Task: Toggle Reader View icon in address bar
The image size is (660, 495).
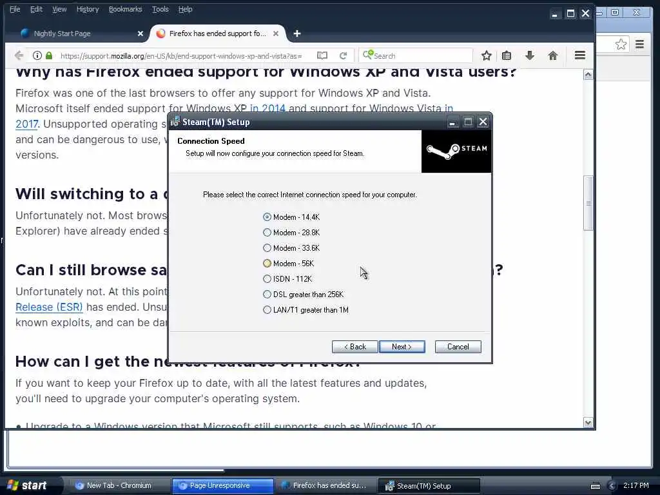Action: tap(322, 55)
